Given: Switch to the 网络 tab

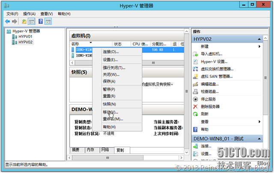Looking at the screenshot, I should pyautogui.click(x=107, y=150).
